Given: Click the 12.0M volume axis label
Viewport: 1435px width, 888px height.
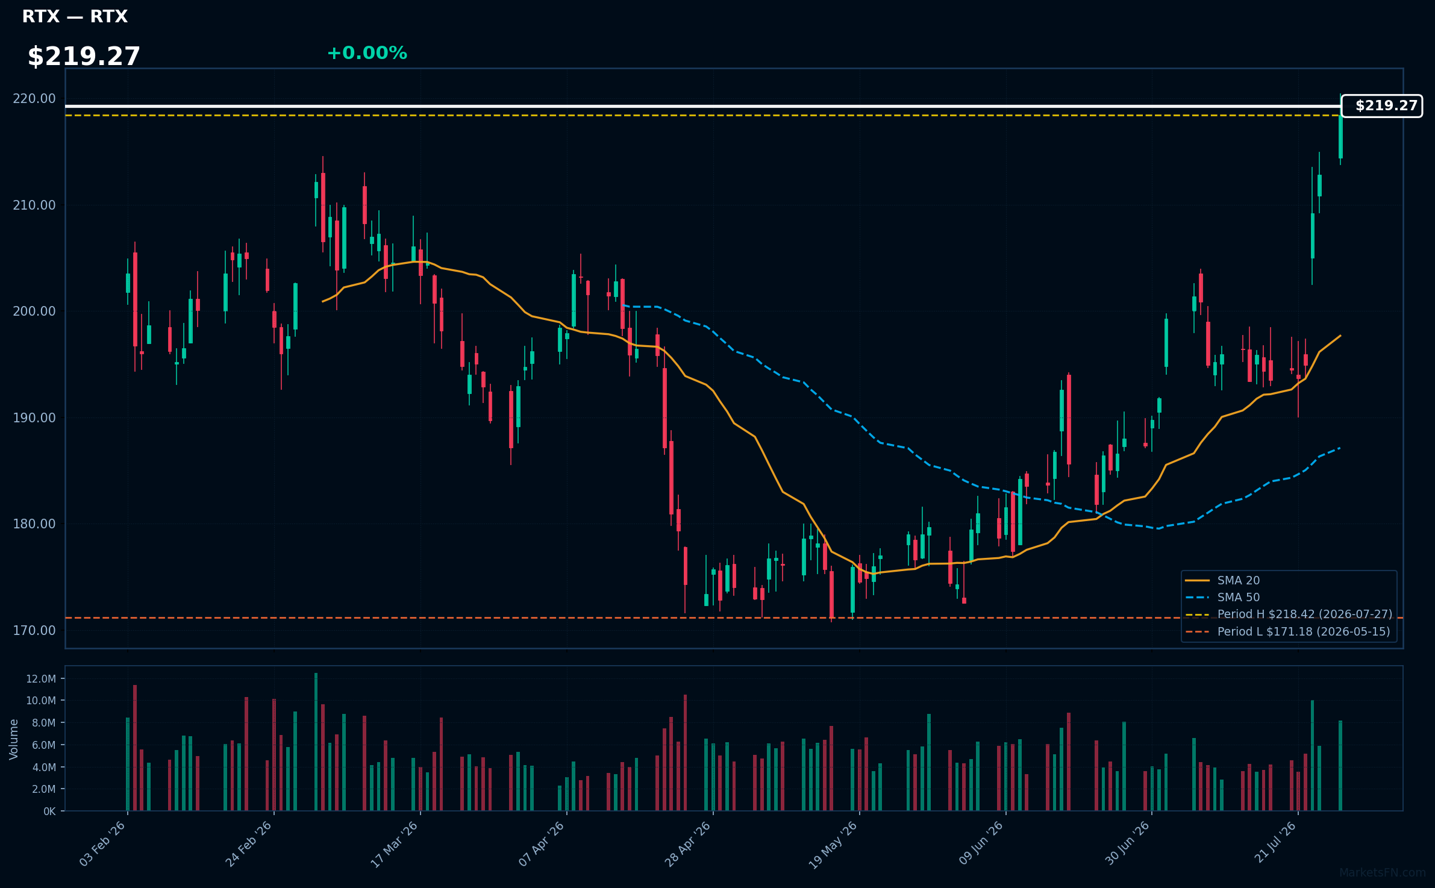Looking at the screenshot, I should tap(41, 679).
